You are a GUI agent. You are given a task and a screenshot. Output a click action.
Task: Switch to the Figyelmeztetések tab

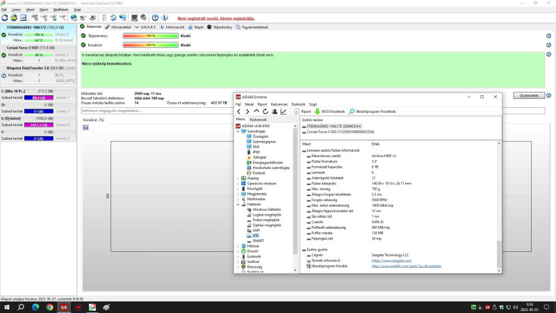pos(252,27)
